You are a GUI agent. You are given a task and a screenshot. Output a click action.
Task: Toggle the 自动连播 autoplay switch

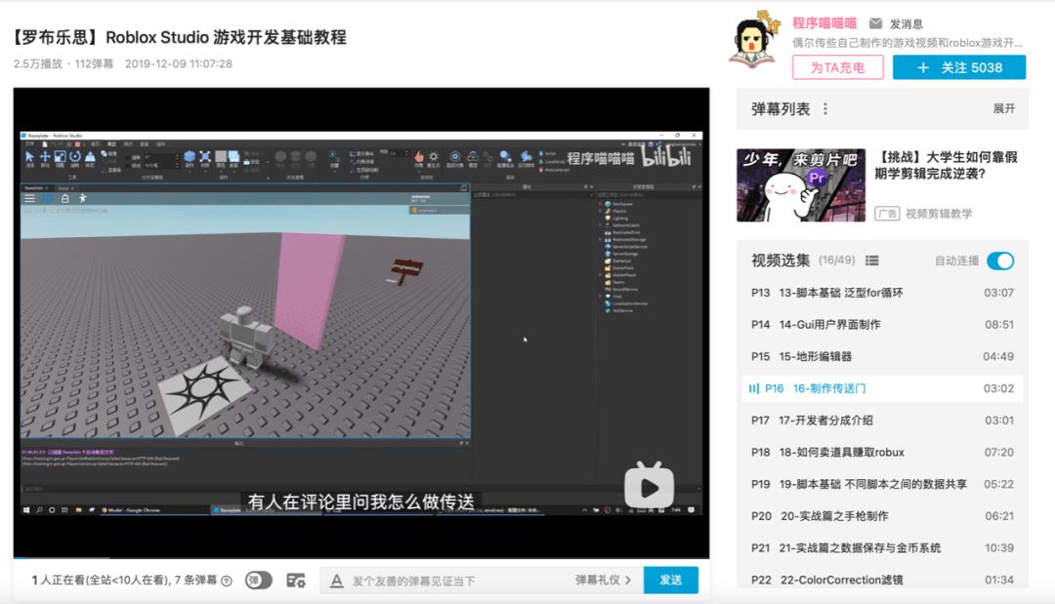pos(1000,261)
